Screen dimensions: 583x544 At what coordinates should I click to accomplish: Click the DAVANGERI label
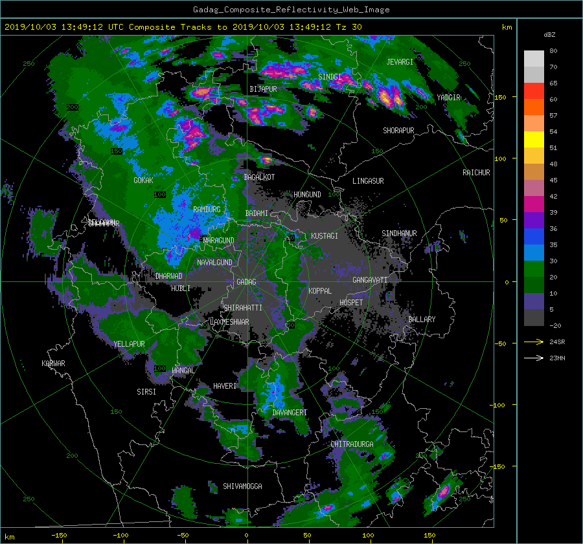[290, 413]
